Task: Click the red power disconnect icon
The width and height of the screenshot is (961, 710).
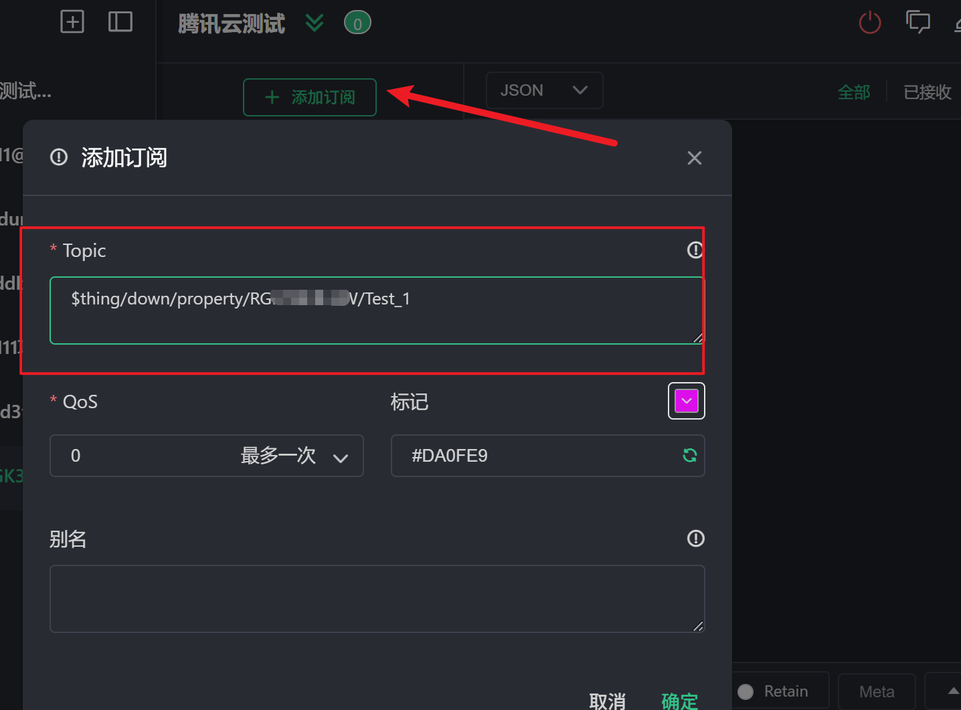Action: tap(869, 23)
